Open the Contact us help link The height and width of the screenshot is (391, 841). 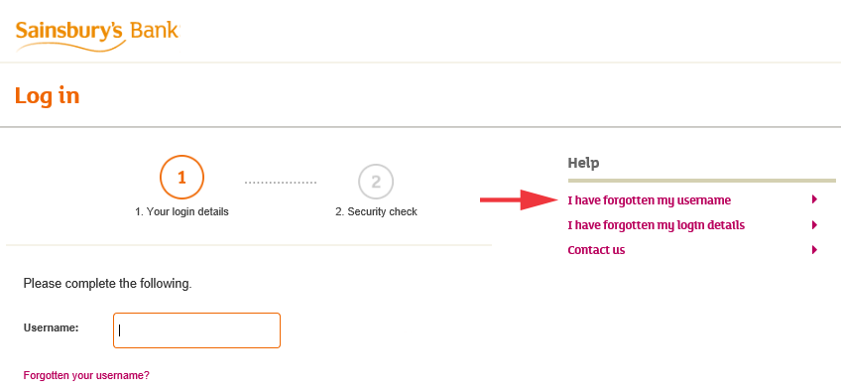pyautogui.click(x=596, y=250)
